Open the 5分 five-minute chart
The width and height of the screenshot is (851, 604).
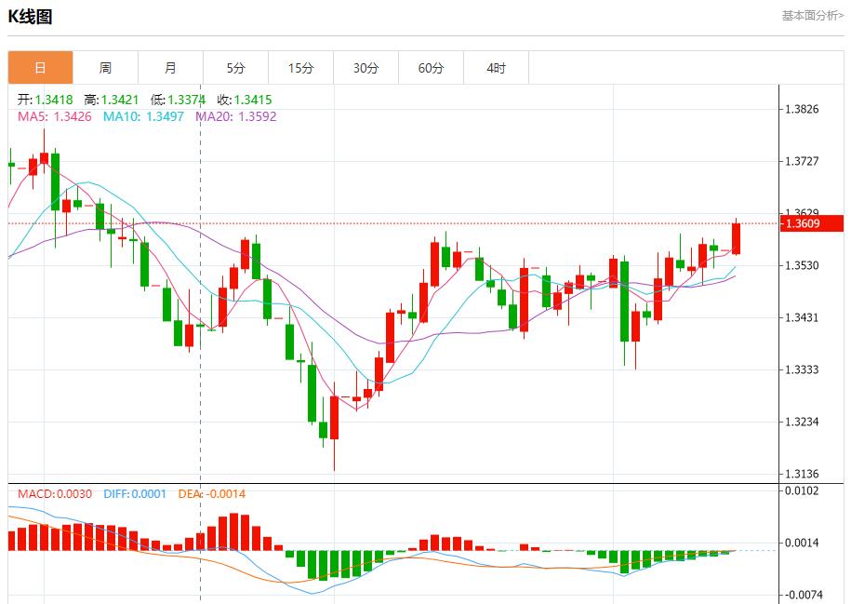coord(236,67)
